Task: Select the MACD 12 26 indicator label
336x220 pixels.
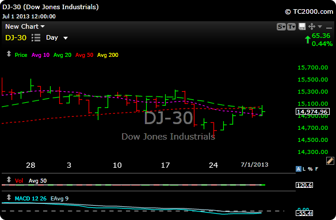Action: tap(30, 199)
